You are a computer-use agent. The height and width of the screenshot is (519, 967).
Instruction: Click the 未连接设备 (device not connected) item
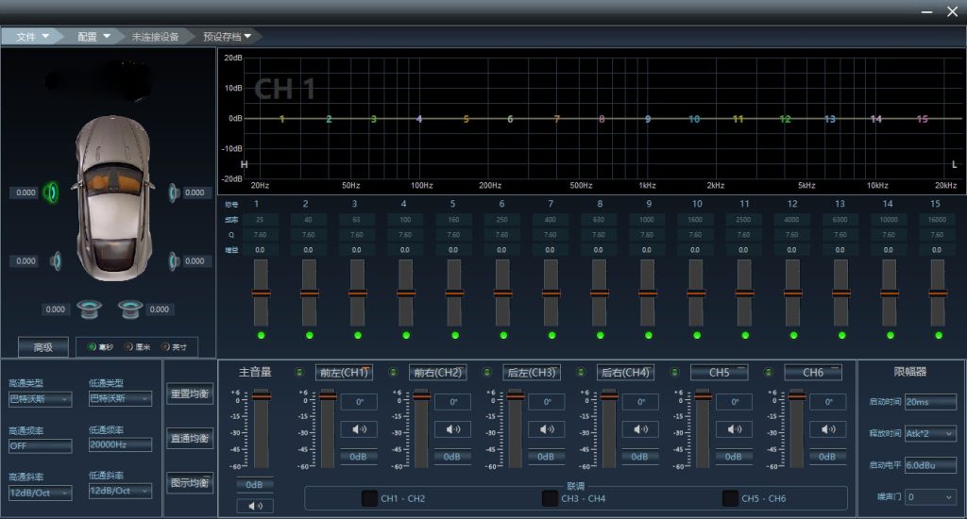(x=155, y=37)
